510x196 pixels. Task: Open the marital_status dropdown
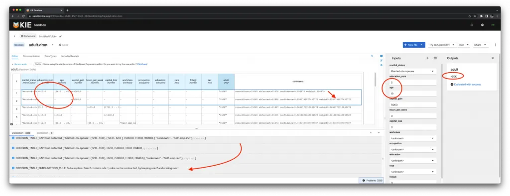coord(413,71)
